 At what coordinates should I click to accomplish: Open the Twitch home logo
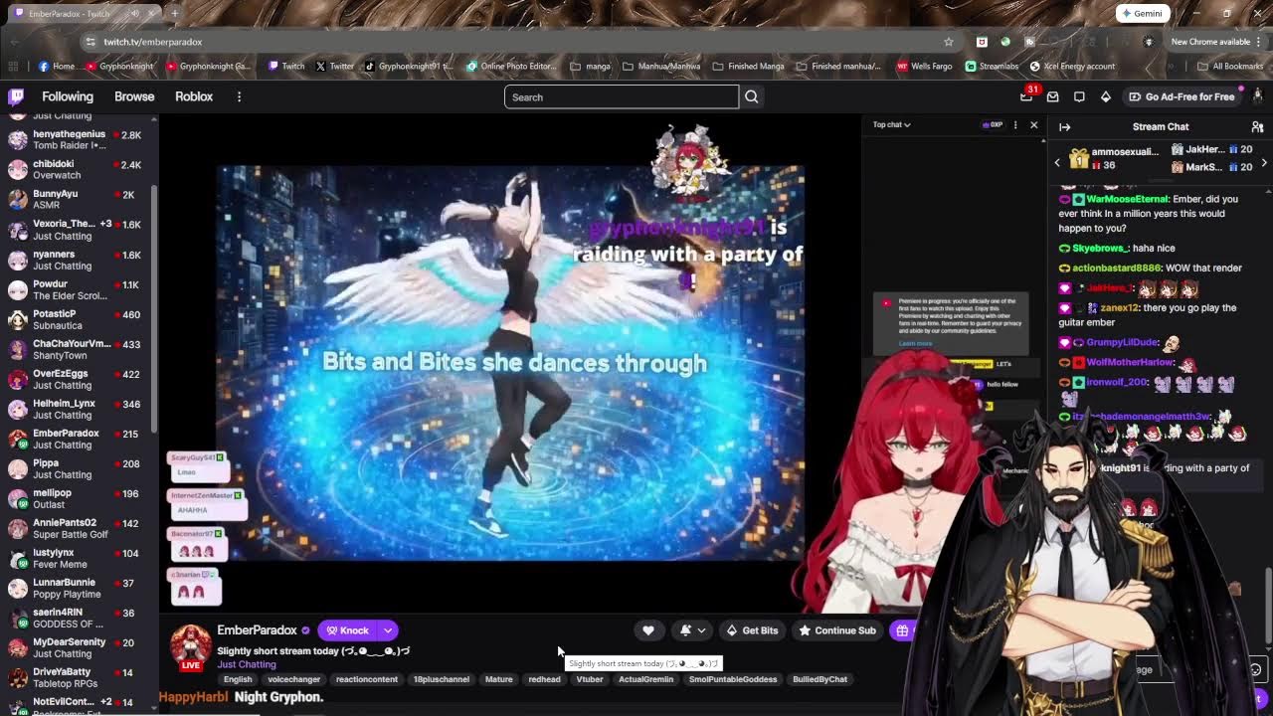(x=16, y=96)
